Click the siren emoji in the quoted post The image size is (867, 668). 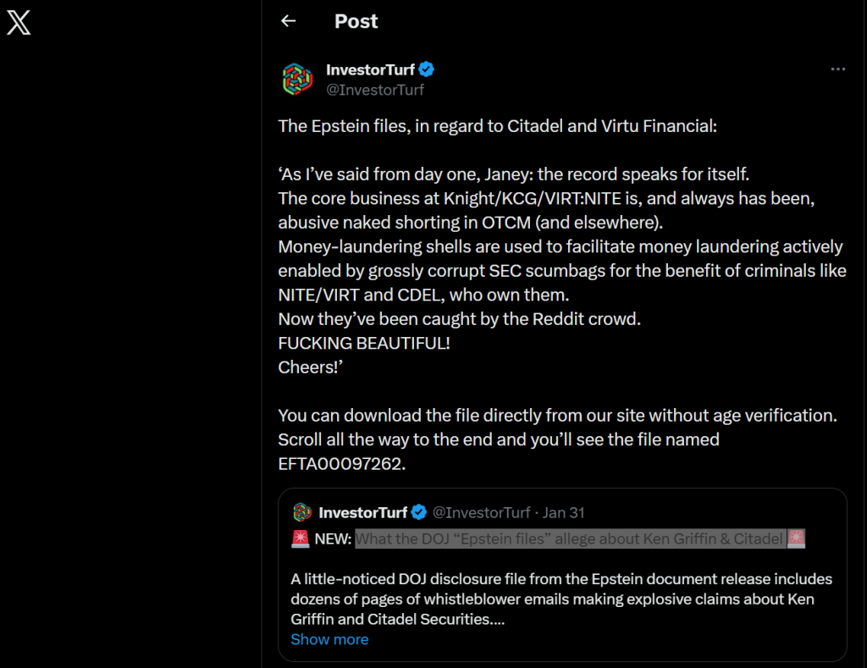point(300,537)
